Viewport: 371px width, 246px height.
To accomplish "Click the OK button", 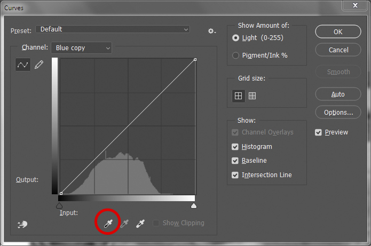I will [x=338, y=32].
